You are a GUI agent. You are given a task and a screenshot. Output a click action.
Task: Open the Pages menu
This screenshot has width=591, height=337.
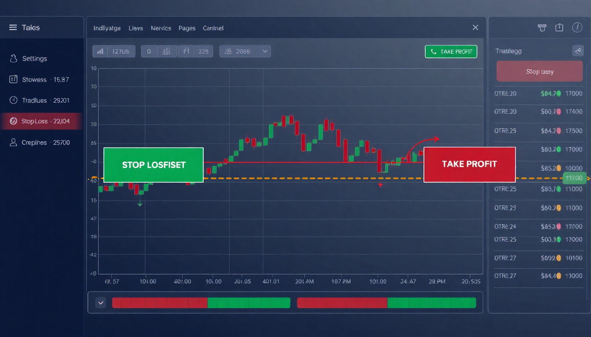(x=187, y=28)
